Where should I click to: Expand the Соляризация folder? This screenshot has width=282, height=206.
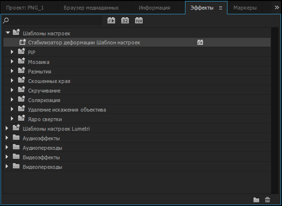coord(12,100)
